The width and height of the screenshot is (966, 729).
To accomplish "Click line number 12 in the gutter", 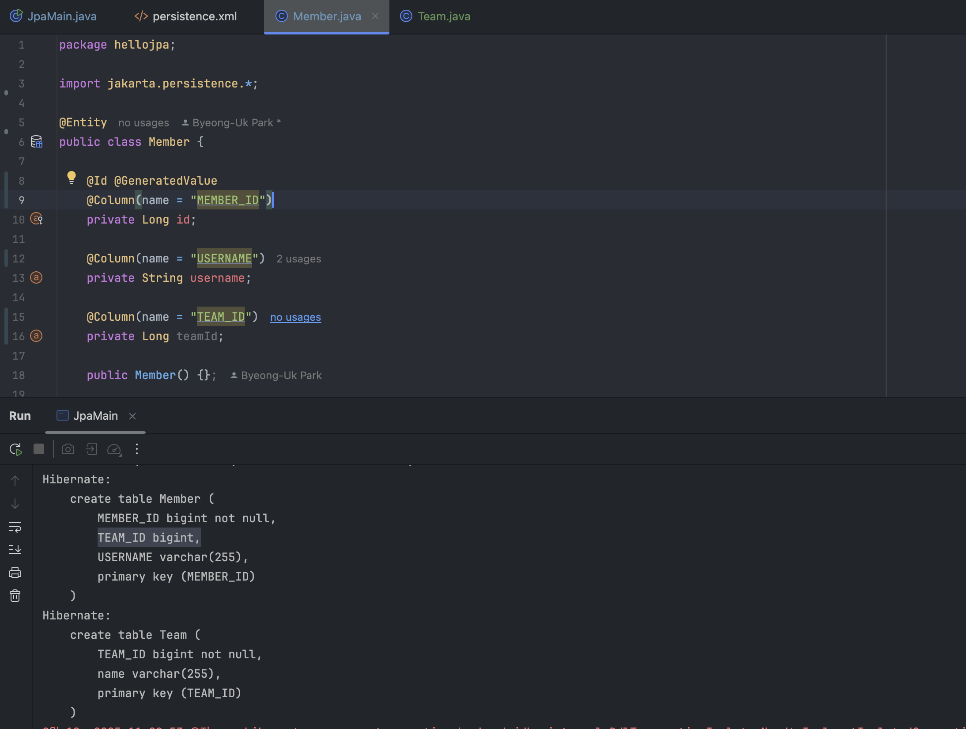I will [19, 258].
